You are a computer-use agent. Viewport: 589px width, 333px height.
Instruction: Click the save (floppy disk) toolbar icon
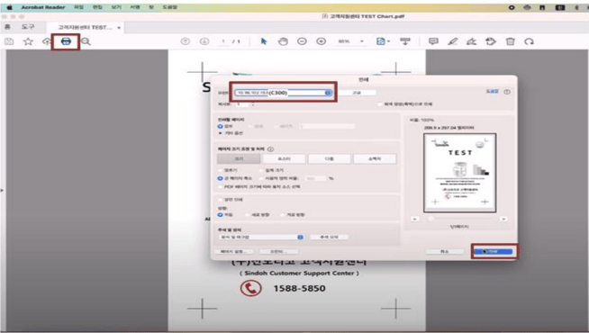9,41
